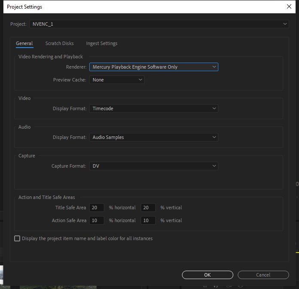Click the Renderer dropdown's arrow chevron
Screen dimensions: 299x289
coord(214,67)
